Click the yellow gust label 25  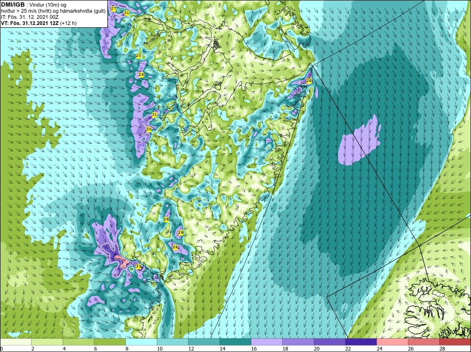pos(138,56)
